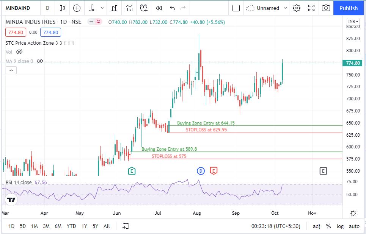366x234 pixels.
Task: Start Bar Replay mode
Action: tap(159, 8)
